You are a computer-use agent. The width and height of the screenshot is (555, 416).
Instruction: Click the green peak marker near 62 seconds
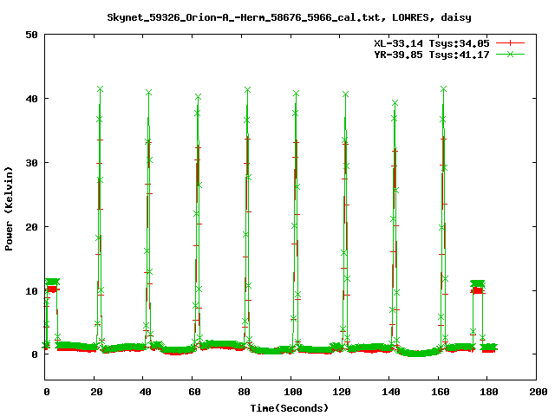point(199,96)
